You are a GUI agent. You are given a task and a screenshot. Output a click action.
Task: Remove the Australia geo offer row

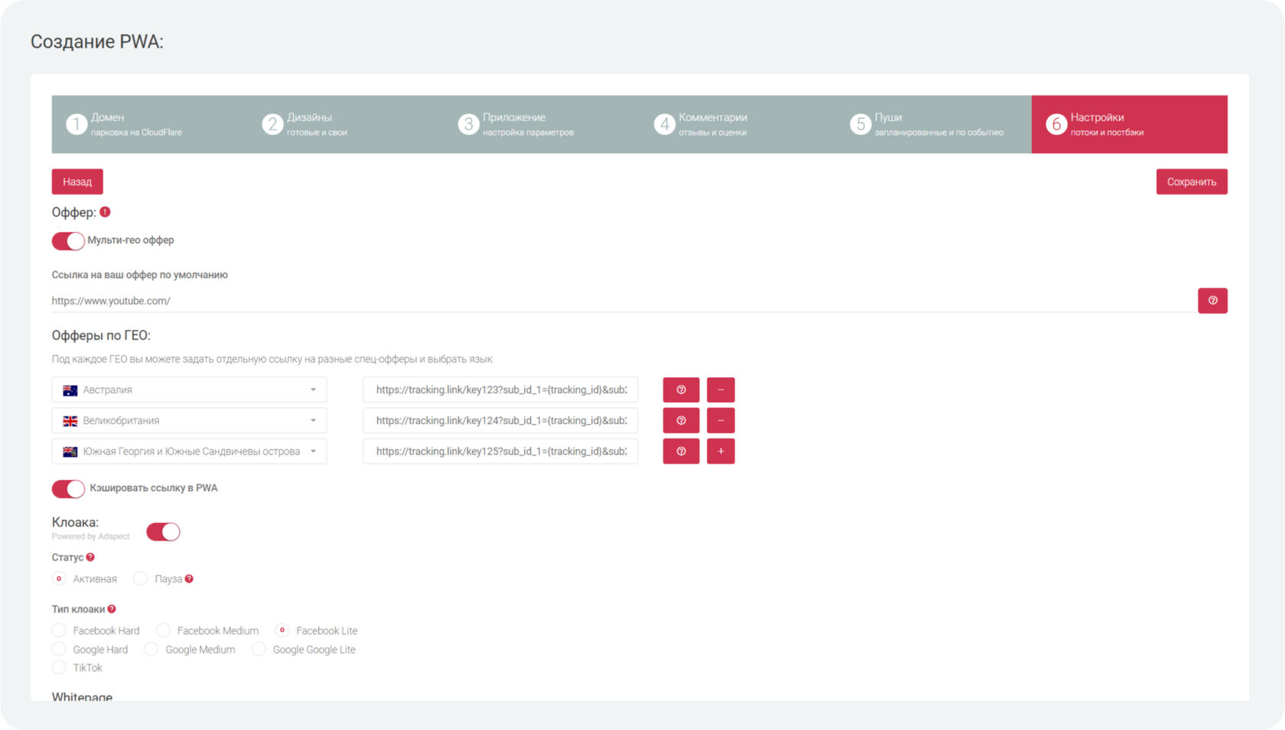pyautogui.click(x=720, y=389)
